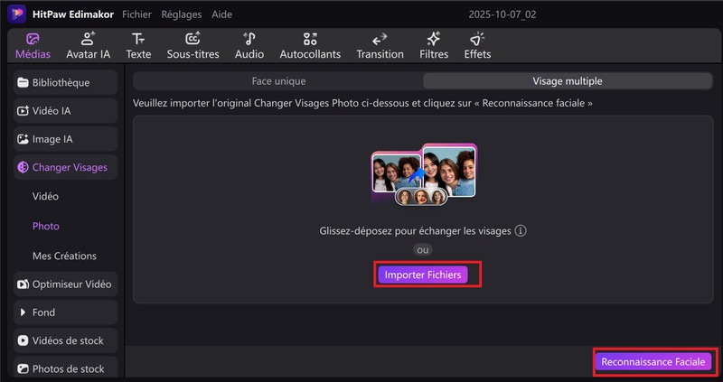Image resolution: width=723 pixels, height=382 pixels.
Task: Open the Effets panel
Action: pyautogui.click(x=477, y=45)
